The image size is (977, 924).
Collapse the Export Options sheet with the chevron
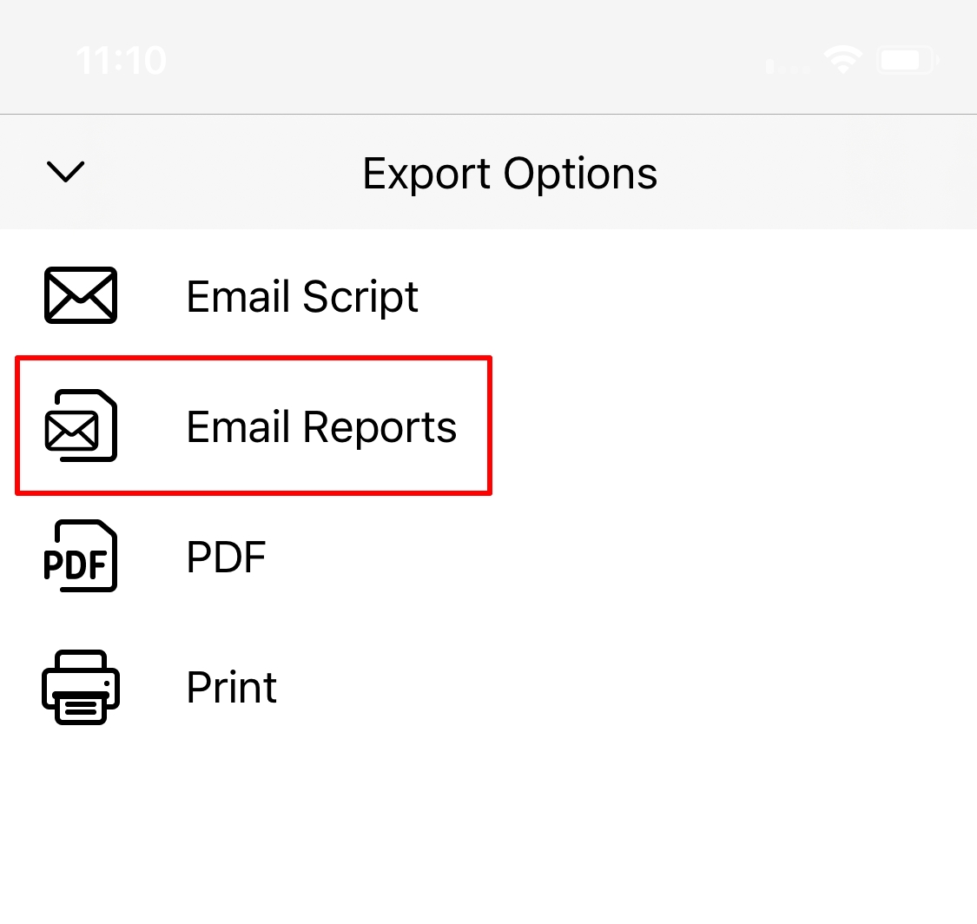click(65, 172)
